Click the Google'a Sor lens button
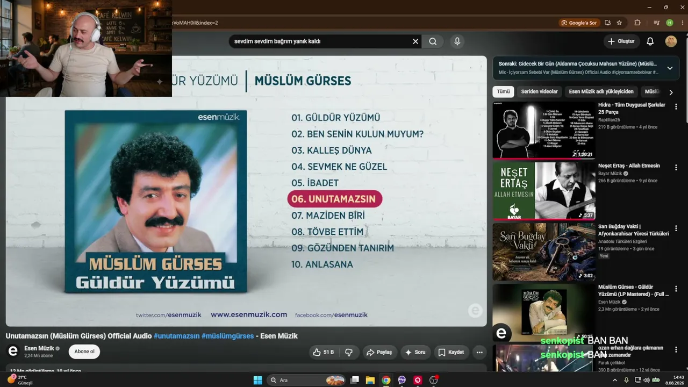 pyautogui.click(x=579, y=23)
